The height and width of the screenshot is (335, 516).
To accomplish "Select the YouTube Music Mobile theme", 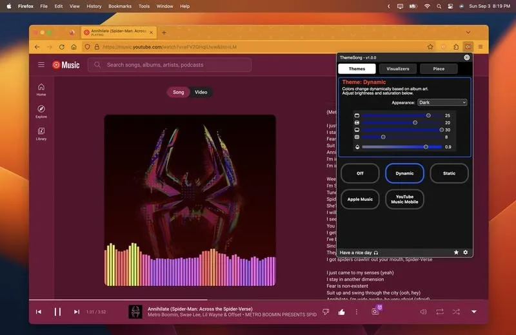I will pyautogui.click(x=404, y=199).
